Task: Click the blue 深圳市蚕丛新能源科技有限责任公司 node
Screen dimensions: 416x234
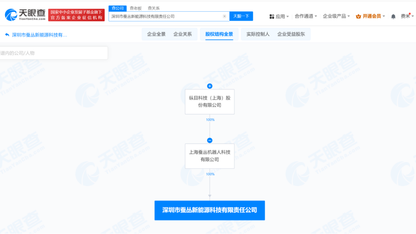Action: [210, 210]
